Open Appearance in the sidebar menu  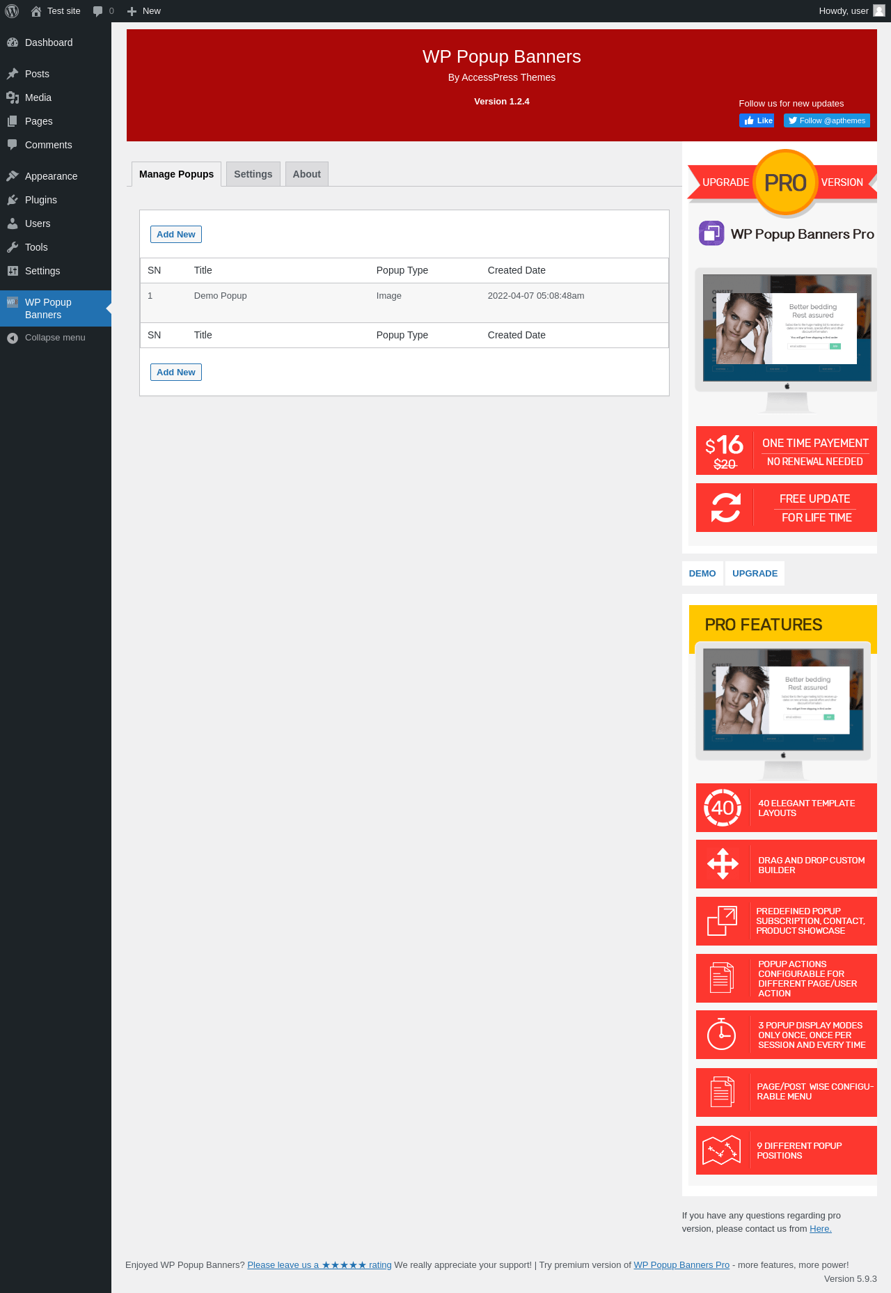[x=56, y=176]
